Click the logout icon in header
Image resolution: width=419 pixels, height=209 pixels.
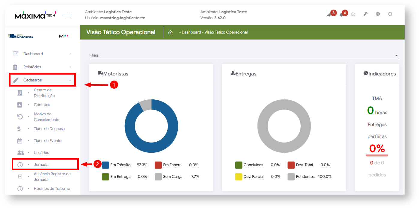tap(390, 14)
